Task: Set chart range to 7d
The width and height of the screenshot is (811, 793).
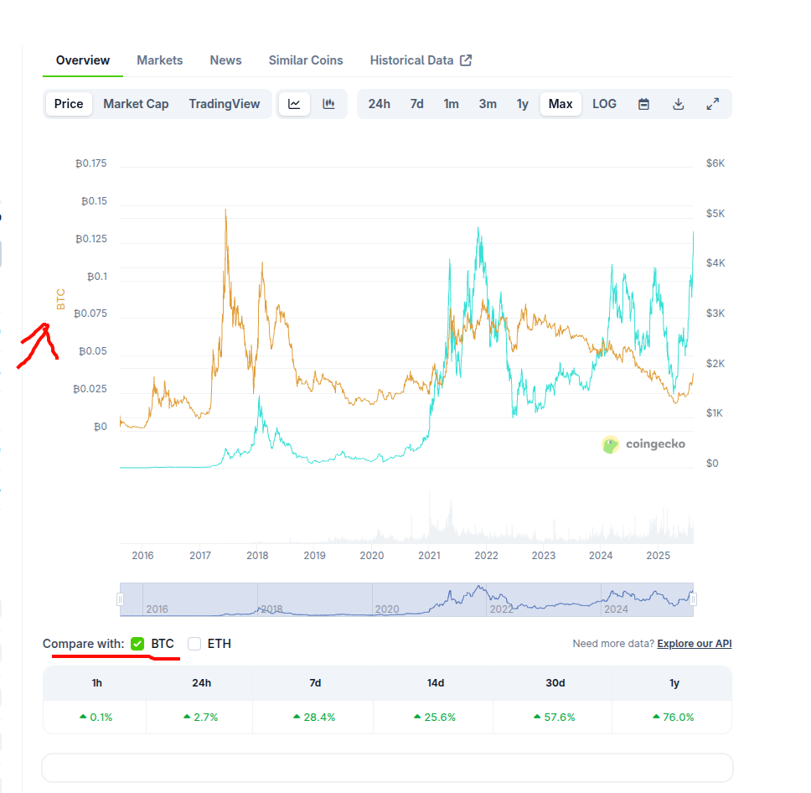Action: click(417, 104)
